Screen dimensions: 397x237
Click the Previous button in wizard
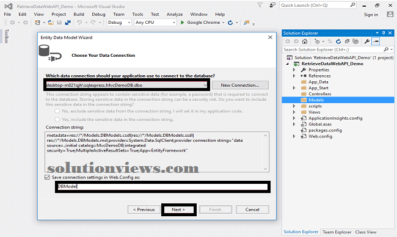(x=144, y=210)
